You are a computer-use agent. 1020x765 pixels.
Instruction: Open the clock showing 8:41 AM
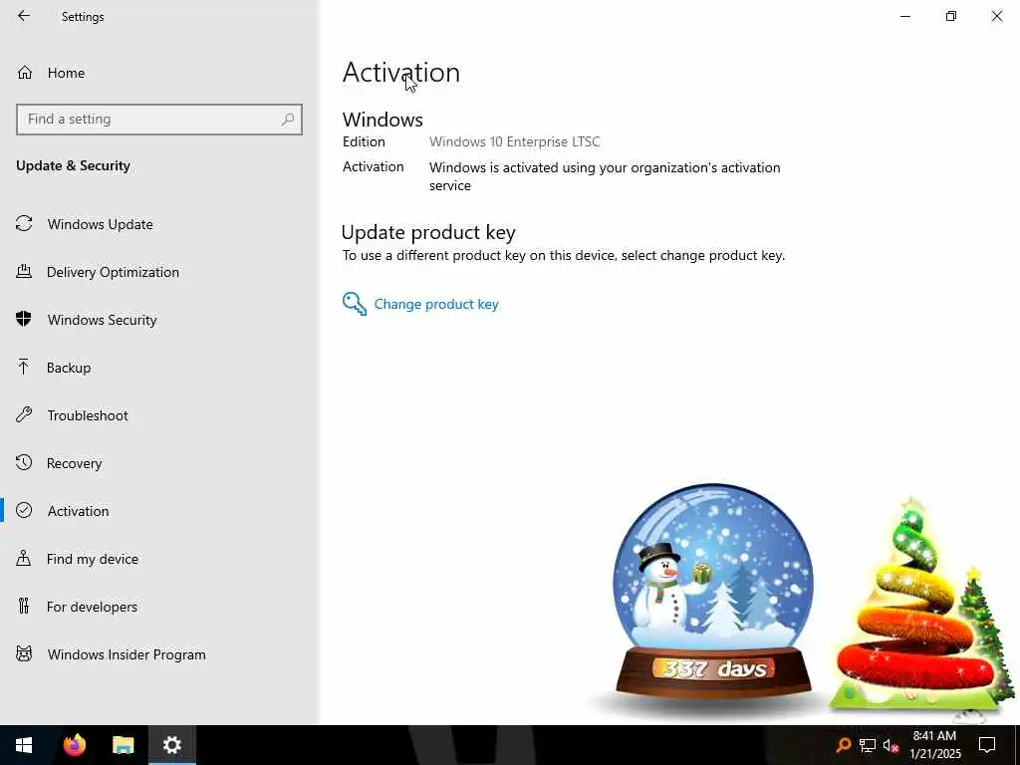[934, 745]
